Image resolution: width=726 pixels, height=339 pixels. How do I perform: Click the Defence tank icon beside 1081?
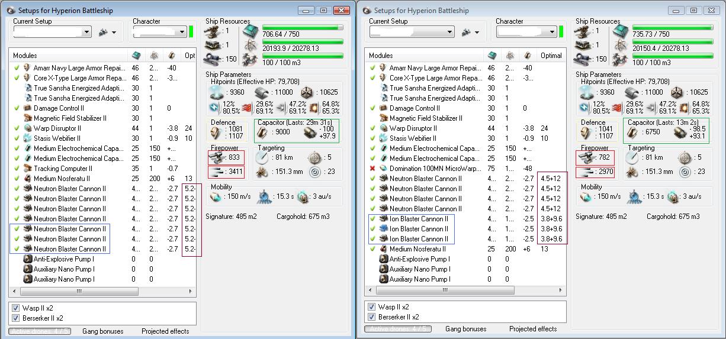217,133
